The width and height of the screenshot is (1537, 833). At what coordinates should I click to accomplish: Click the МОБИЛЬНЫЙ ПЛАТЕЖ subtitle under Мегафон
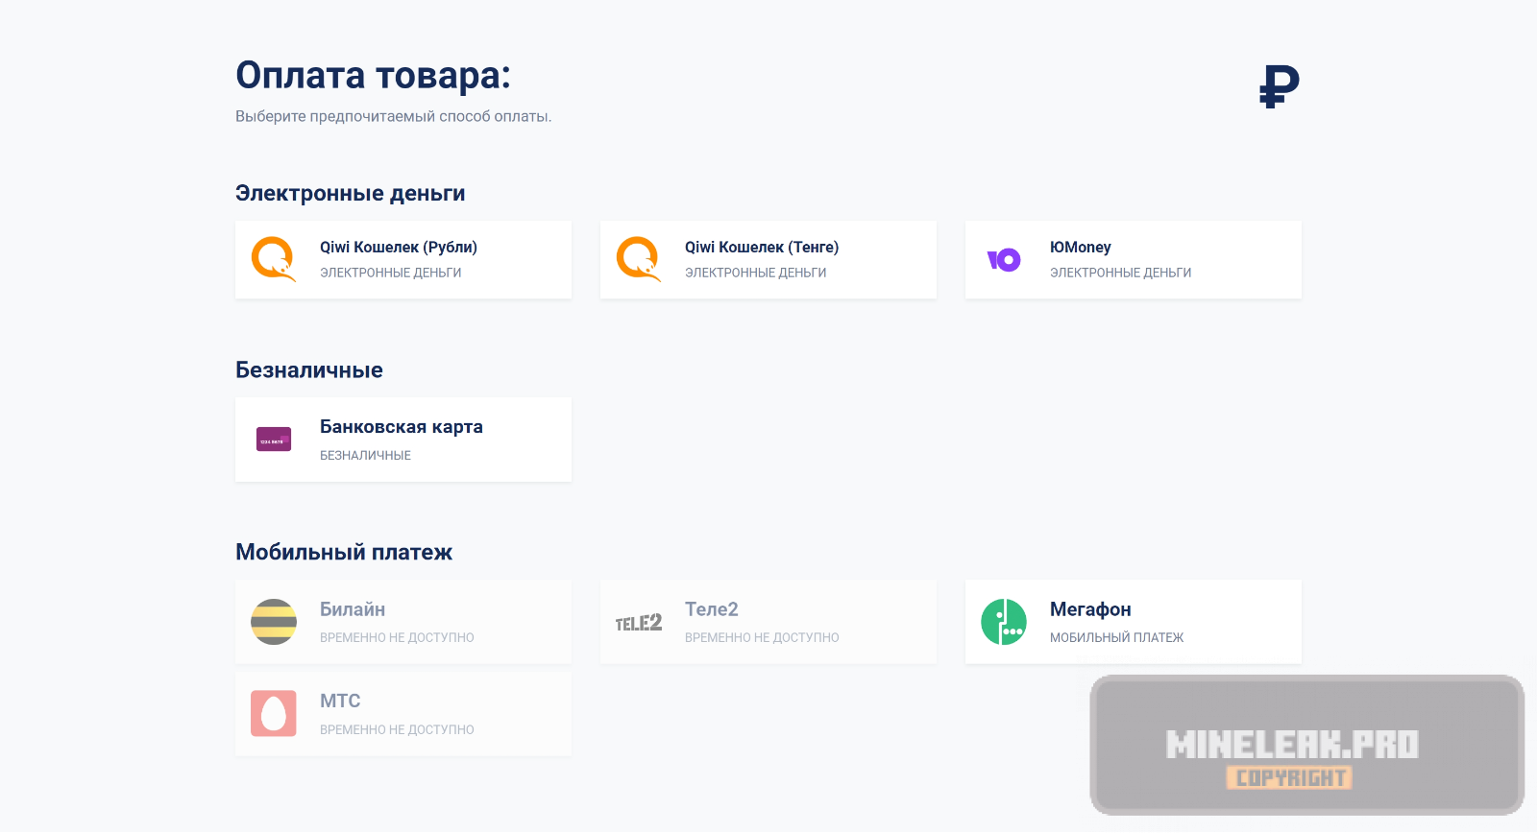(x=1116, y=637)
